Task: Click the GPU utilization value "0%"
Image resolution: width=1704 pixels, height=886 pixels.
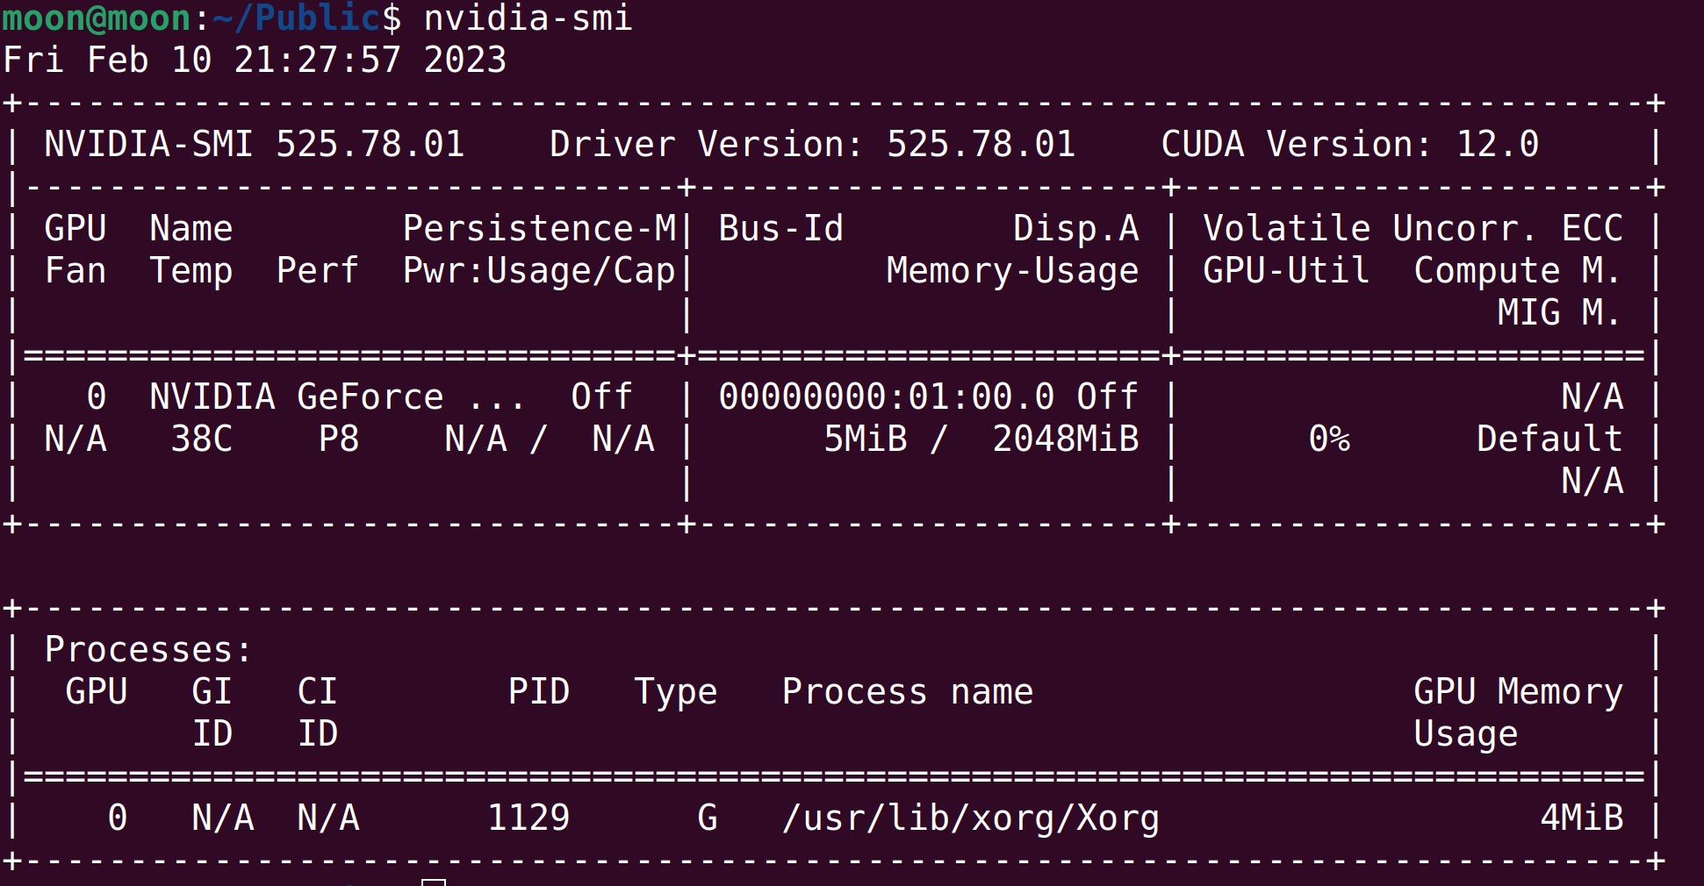Action: pyautogui.click(x=1329, y=439)
